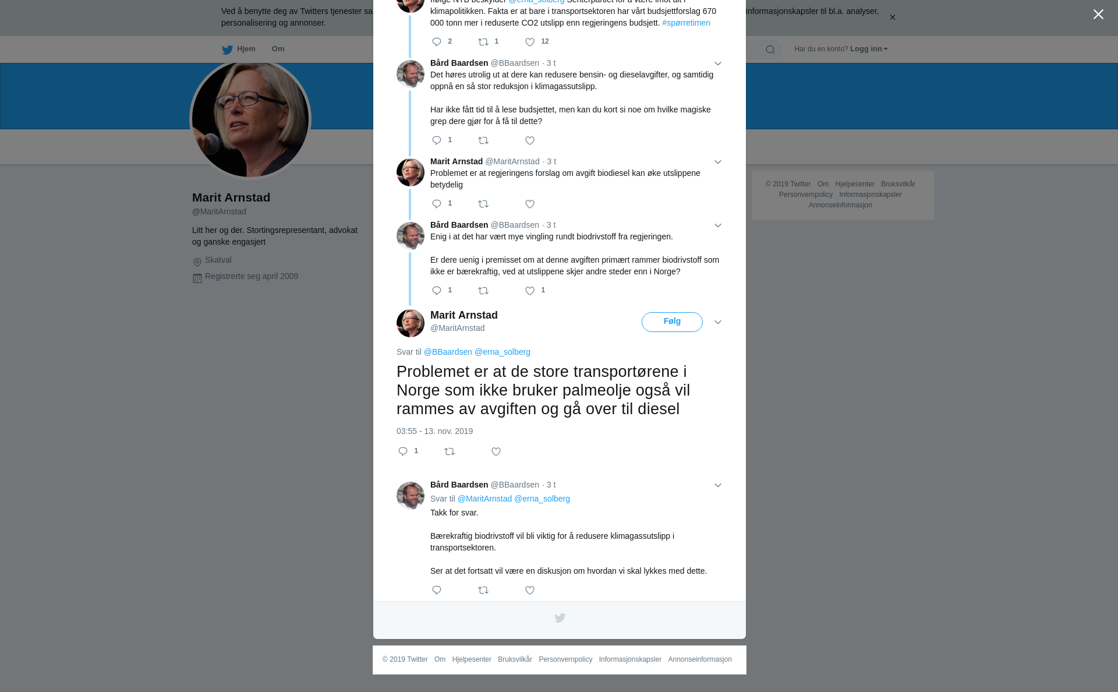The width and height of the screenshot is (1118, 692).
Task: Follow Marit Arnstad with the Følg button
Action: (x=672, y=322)
